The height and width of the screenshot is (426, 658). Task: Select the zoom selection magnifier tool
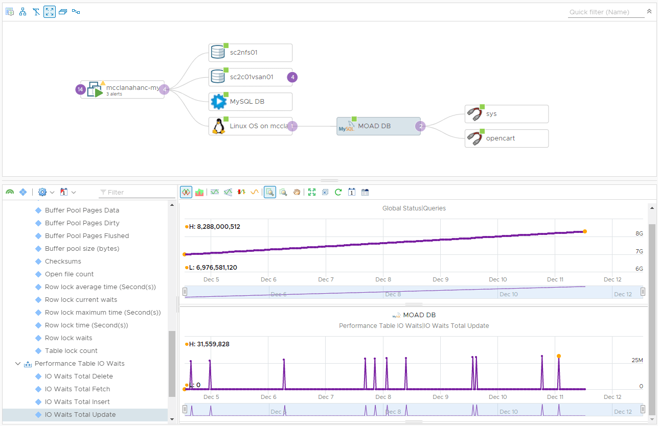(x=269, y=192)
